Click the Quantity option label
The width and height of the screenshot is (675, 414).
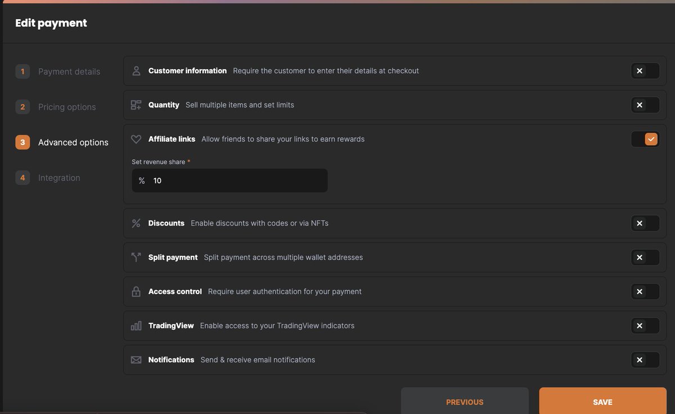pyautogui.click(x=164, y=105)
